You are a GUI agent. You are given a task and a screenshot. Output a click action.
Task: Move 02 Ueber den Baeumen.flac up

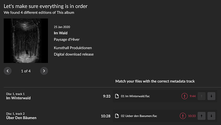tap(201, 116)
